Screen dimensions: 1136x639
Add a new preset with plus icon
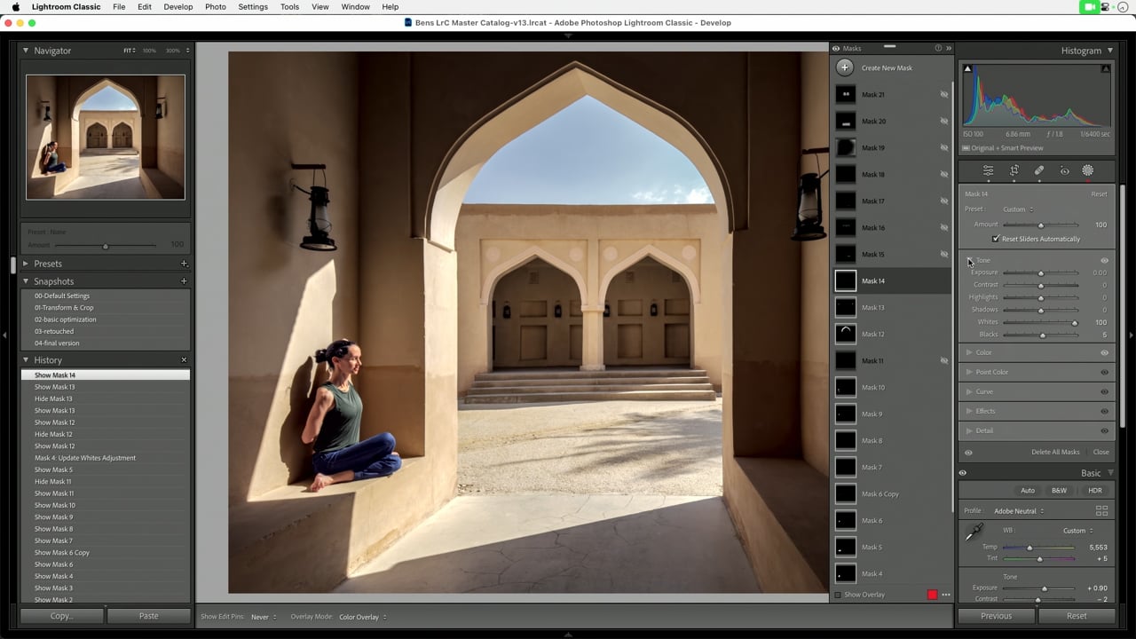click(x=184, y=264)
